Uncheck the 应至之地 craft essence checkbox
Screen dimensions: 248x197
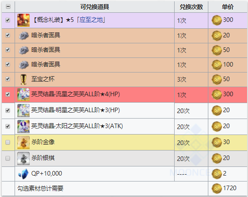coord(8,20)
